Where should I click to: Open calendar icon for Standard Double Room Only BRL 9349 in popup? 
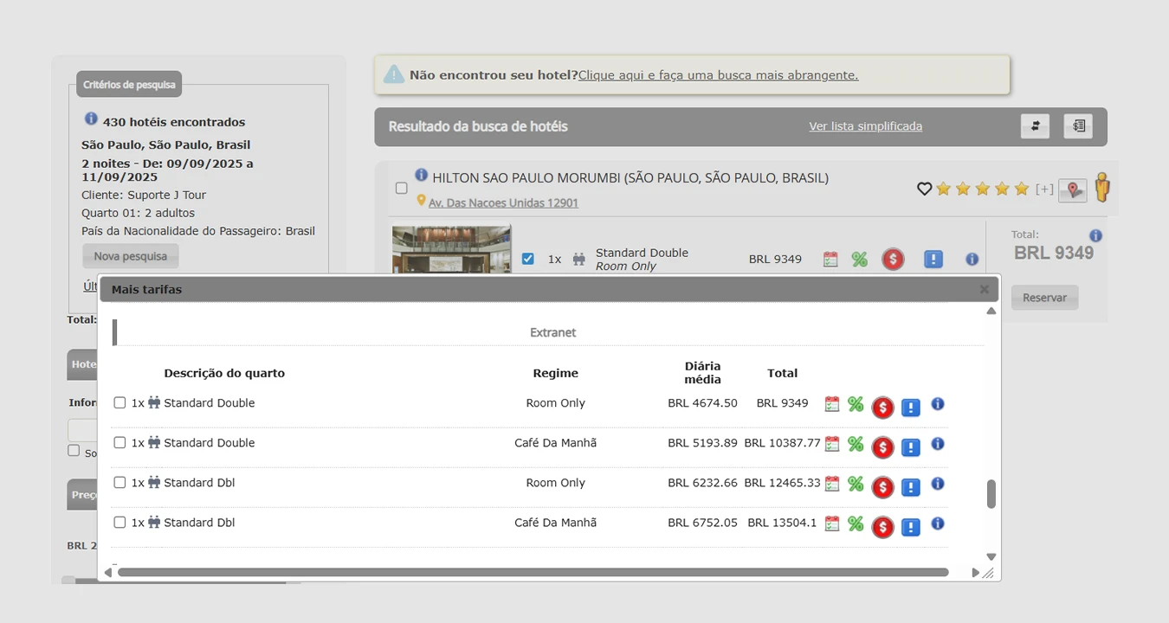point(832,404)
